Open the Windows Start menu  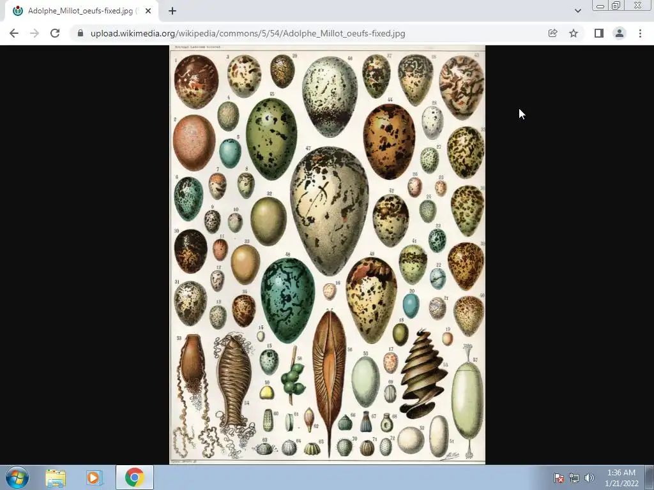[x=17, y=477]
